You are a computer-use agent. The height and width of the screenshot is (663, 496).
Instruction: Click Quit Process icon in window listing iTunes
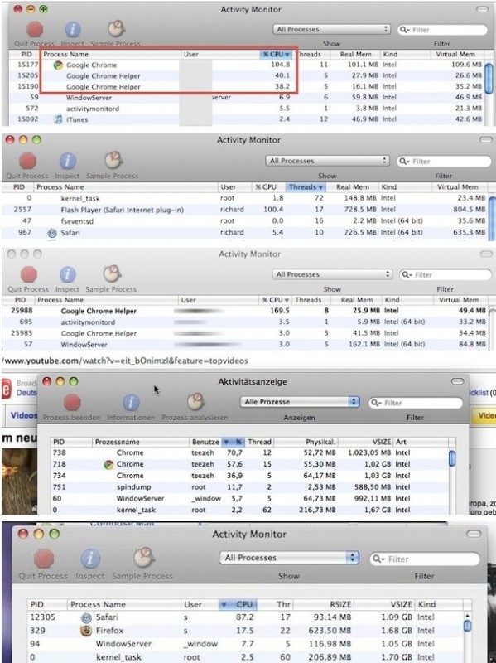[x=35, y=30]
